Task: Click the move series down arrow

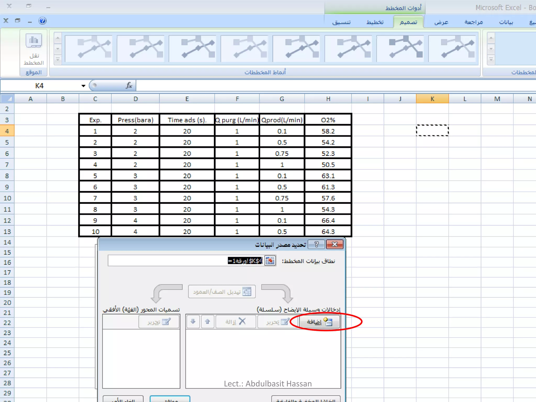Action: coord(193,321)
